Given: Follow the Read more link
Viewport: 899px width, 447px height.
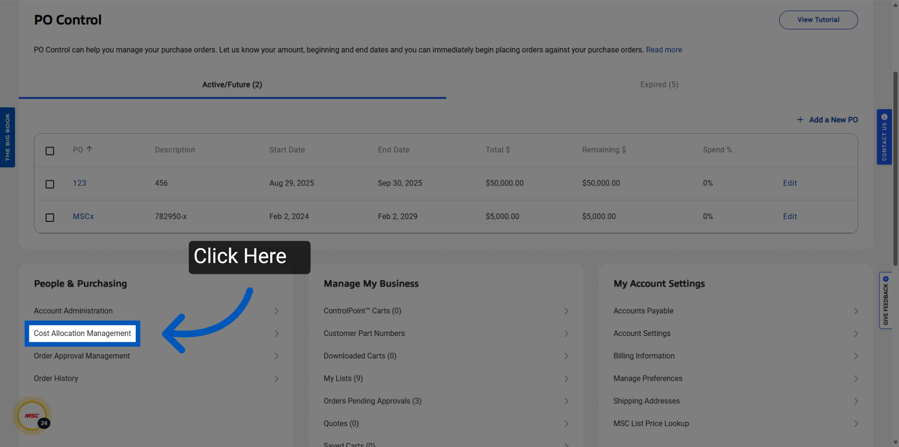Looking at the screenshot, I should point(664,50).
